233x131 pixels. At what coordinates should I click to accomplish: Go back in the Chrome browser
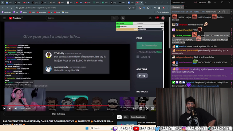(3, 8)
